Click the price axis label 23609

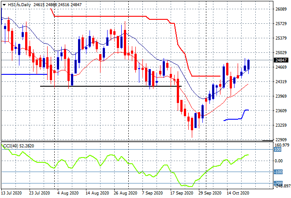(281, 110)
